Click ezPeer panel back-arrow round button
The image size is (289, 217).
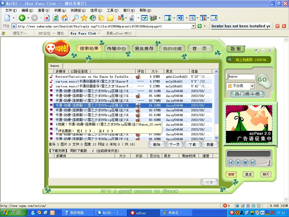(256, 51)
